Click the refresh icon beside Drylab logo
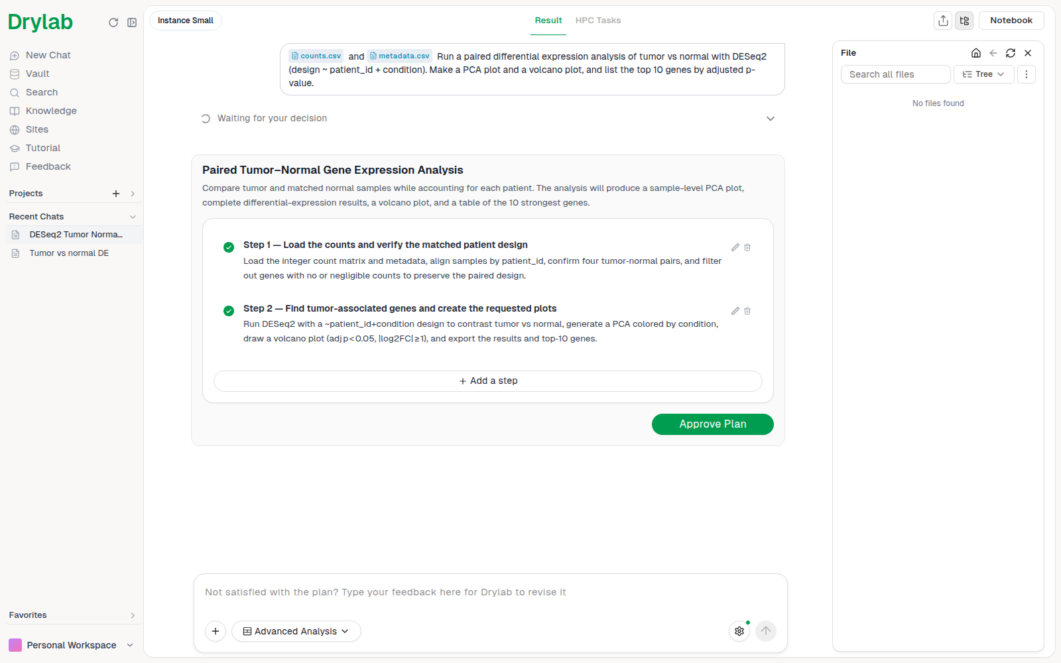Screen dimensions: 1061x663 [x=113, y=23]
